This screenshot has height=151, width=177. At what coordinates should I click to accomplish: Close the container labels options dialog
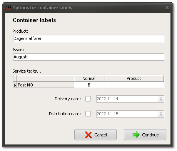167,8
